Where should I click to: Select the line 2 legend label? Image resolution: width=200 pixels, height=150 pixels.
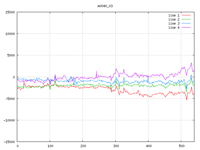(x=174, y=19)
